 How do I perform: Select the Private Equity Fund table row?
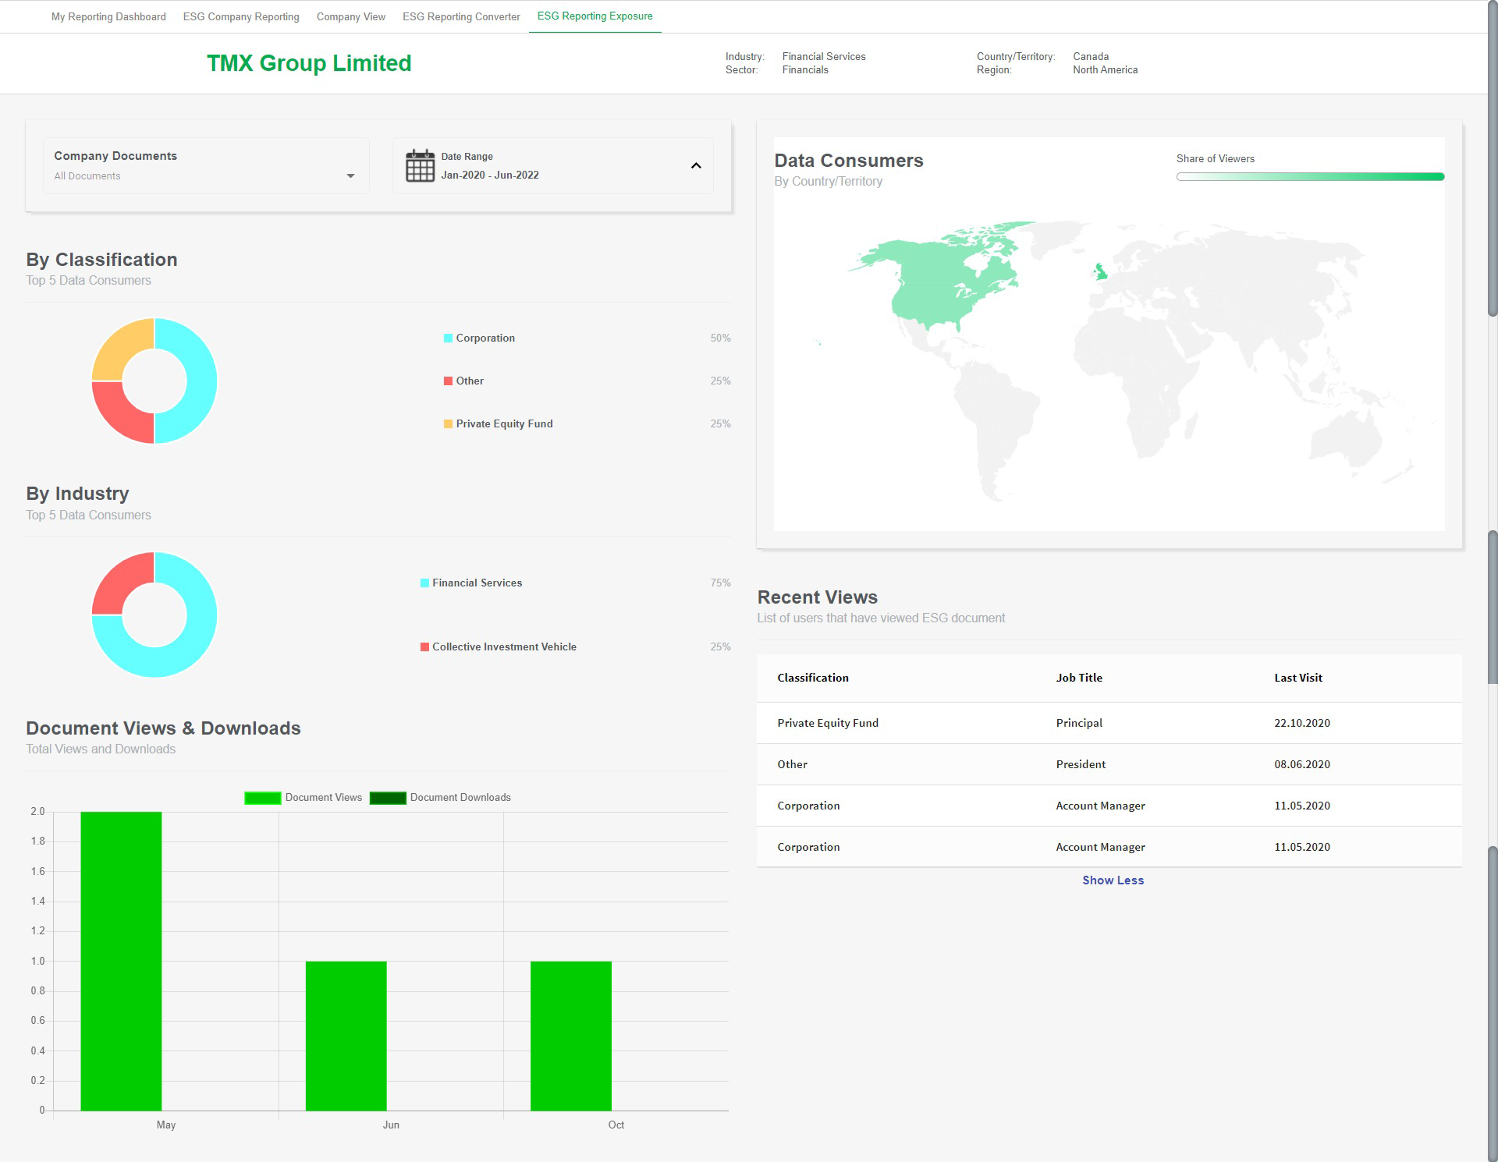(x=1109, y=723)
